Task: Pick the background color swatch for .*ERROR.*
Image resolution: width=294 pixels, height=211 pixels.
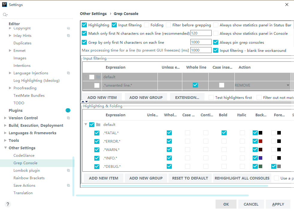Action: tap(260, 141)
